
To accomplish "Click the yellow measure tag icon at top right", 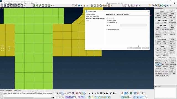I will point(150,5).
